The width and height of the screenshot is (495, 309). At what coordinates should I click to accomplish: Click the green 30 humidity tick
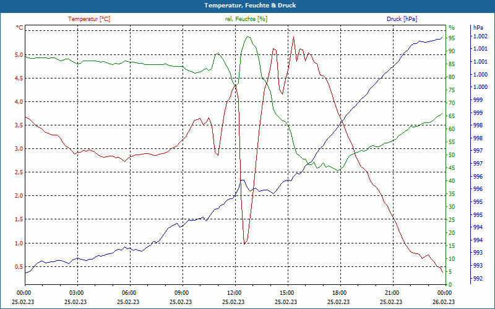click(x=452, y=207)
